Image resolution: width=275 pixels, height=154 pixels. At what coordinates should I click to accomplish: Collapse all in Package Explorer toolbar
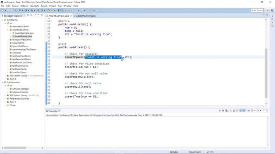tap(28, 15)
